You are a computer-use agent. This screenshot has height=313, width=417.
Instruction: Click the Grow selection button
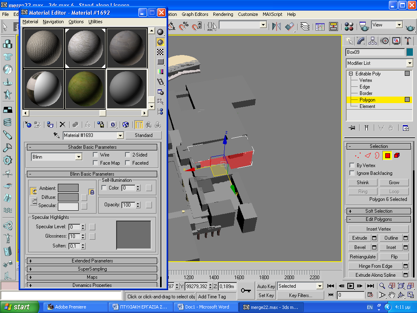point(394,183)
